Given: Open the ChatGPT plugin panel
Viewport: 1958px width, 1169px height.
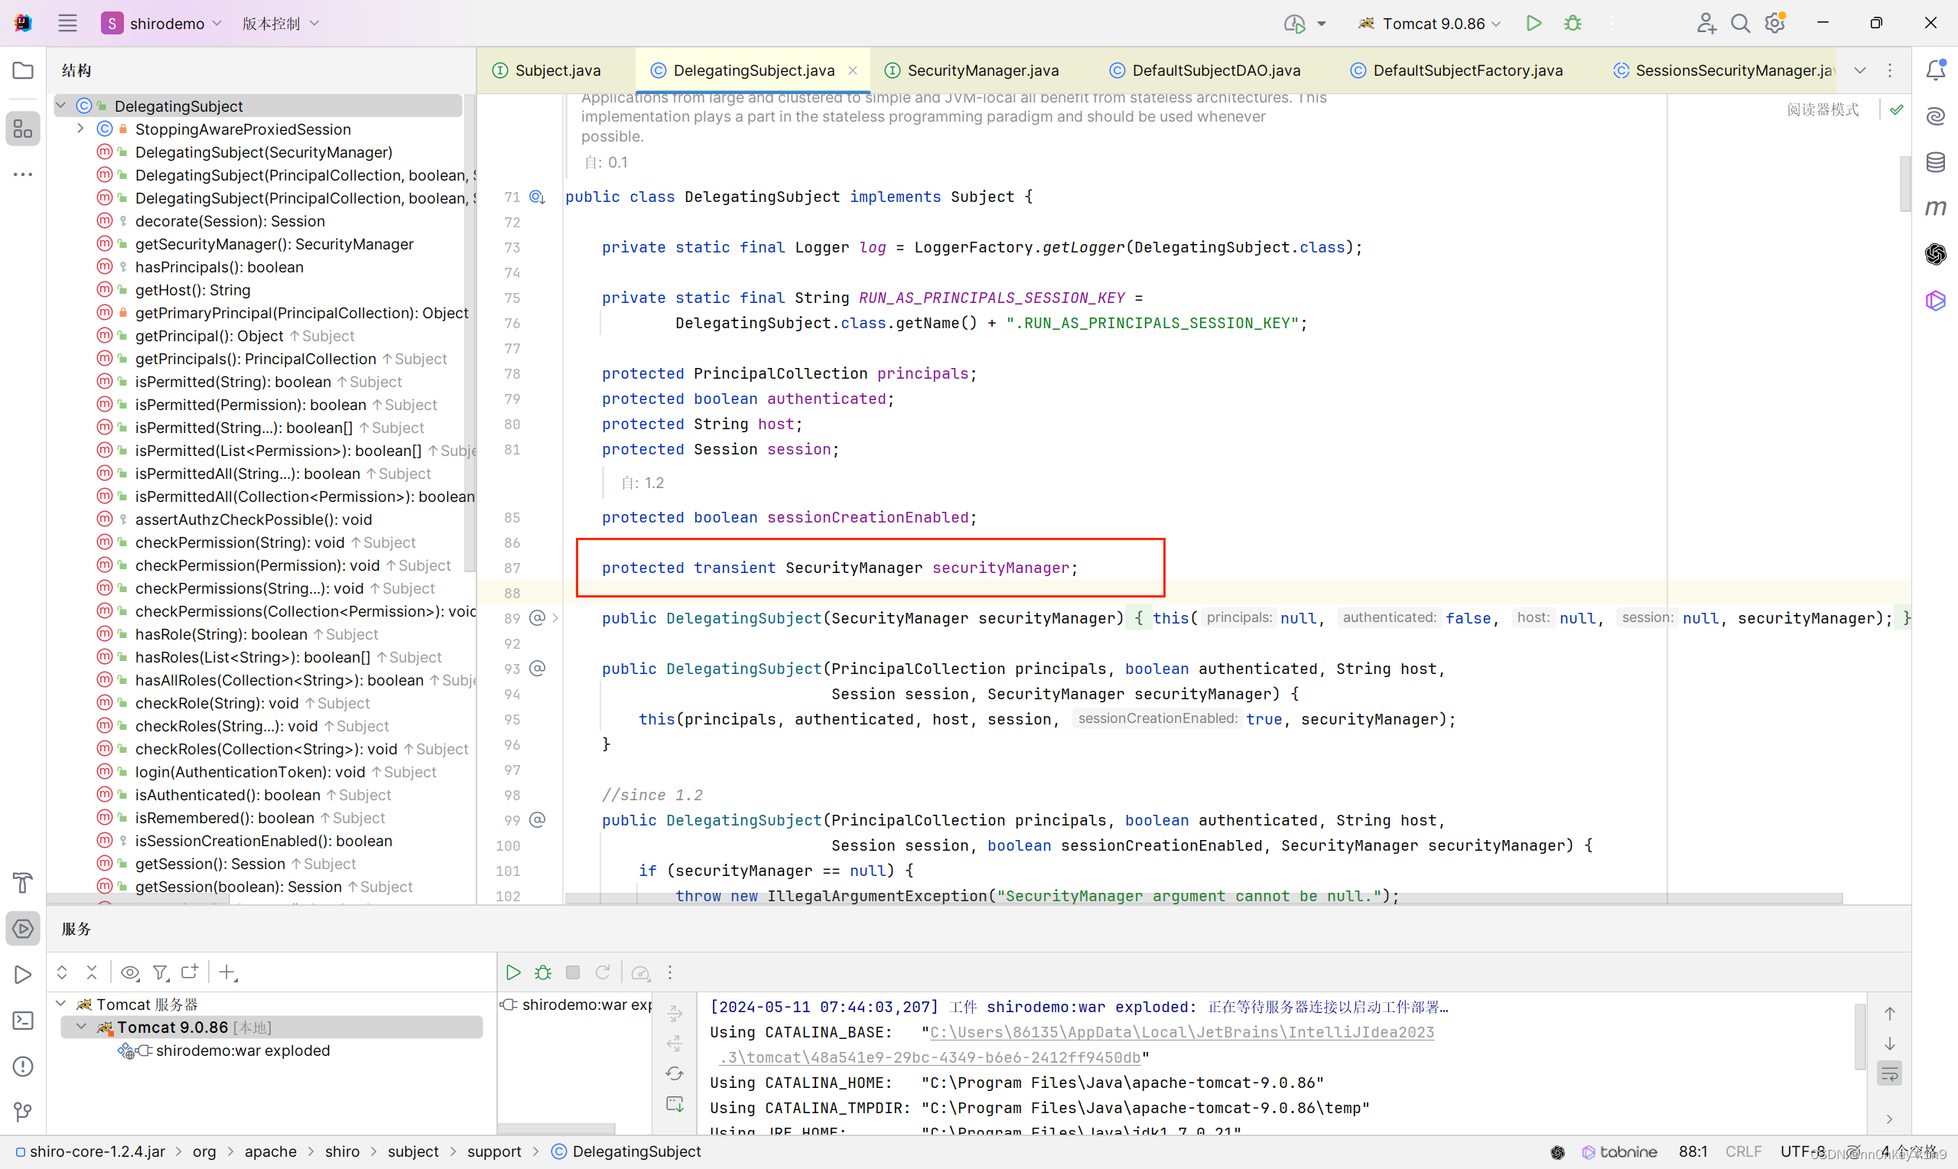Looking at the screenshot, I should [x=1935, y=254].
